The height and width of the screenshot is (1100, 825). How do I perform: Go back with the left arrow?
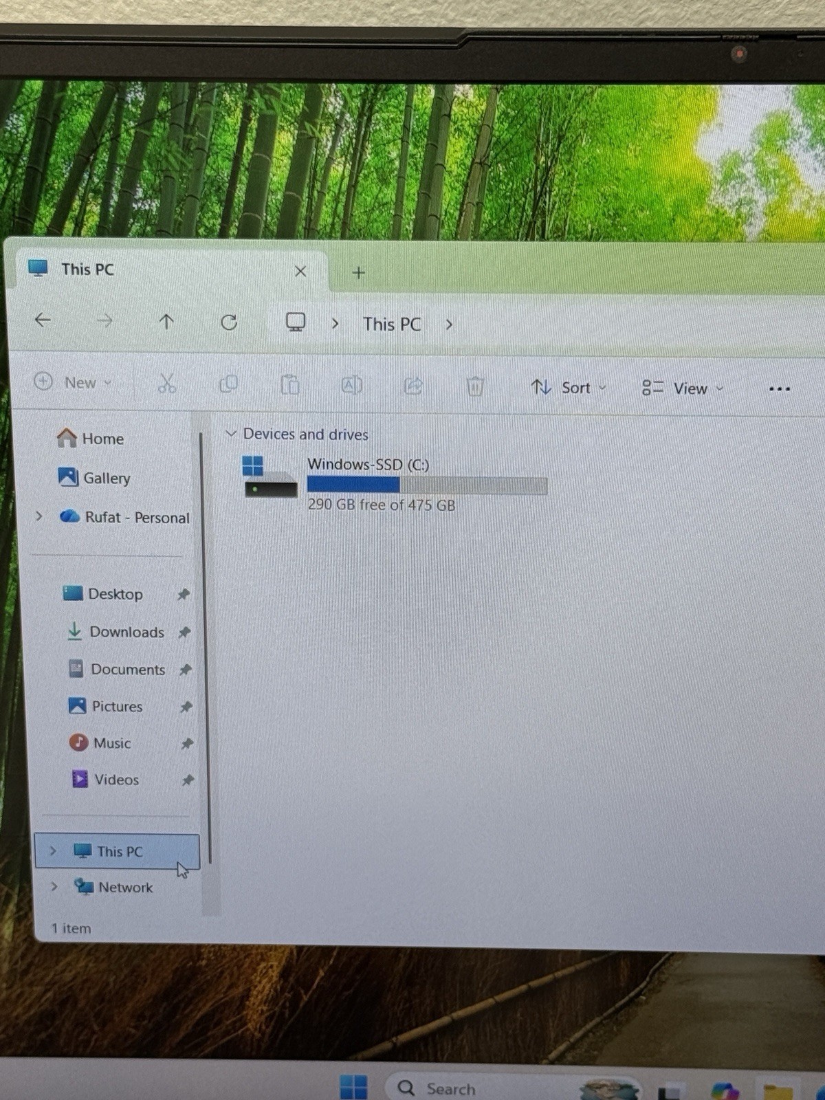43,320
